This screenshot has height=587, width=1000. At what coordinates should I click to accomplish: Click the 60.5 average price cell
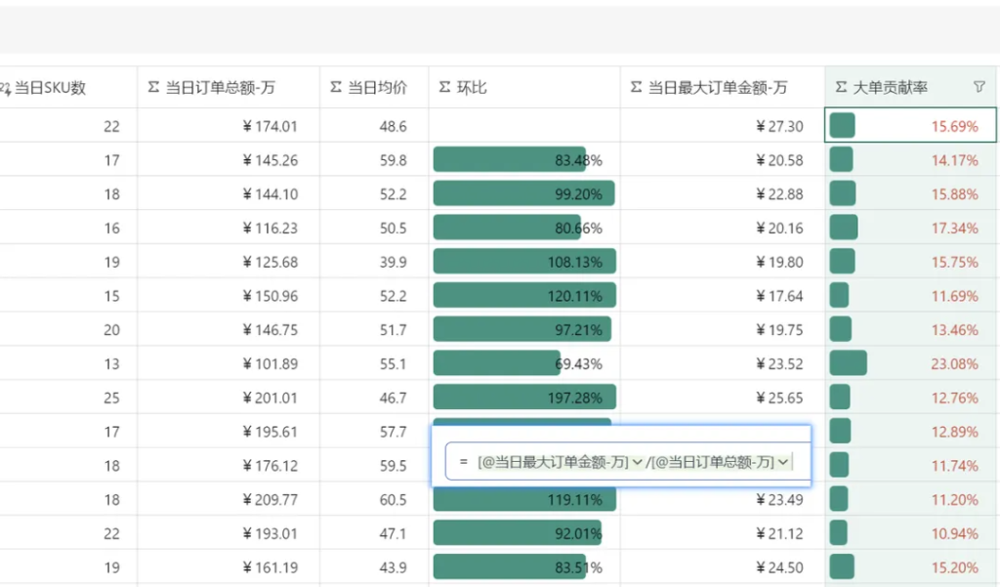(374, 499)
